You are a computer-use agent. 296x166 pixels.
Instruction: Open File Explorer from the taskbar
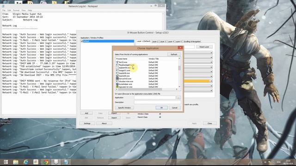click(x=16, y=162)
